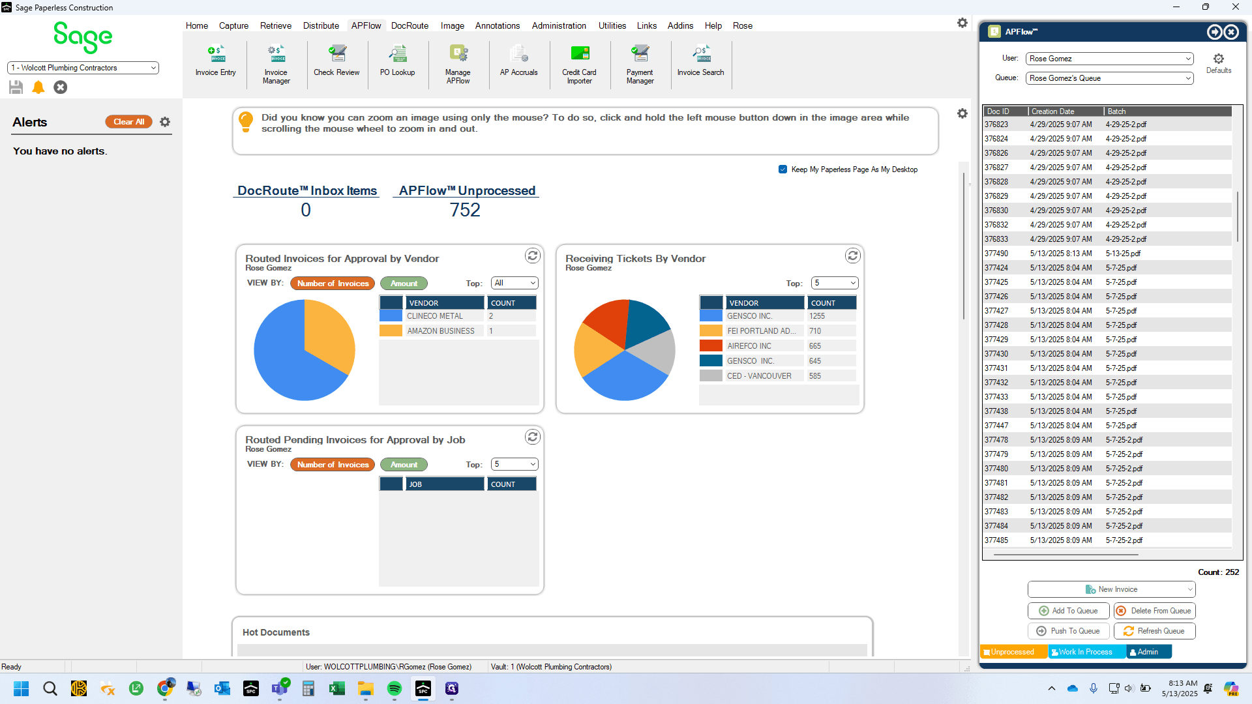
Task: Refresh Receiving Tickets By Vendor chart
Action: pos(853,256)
